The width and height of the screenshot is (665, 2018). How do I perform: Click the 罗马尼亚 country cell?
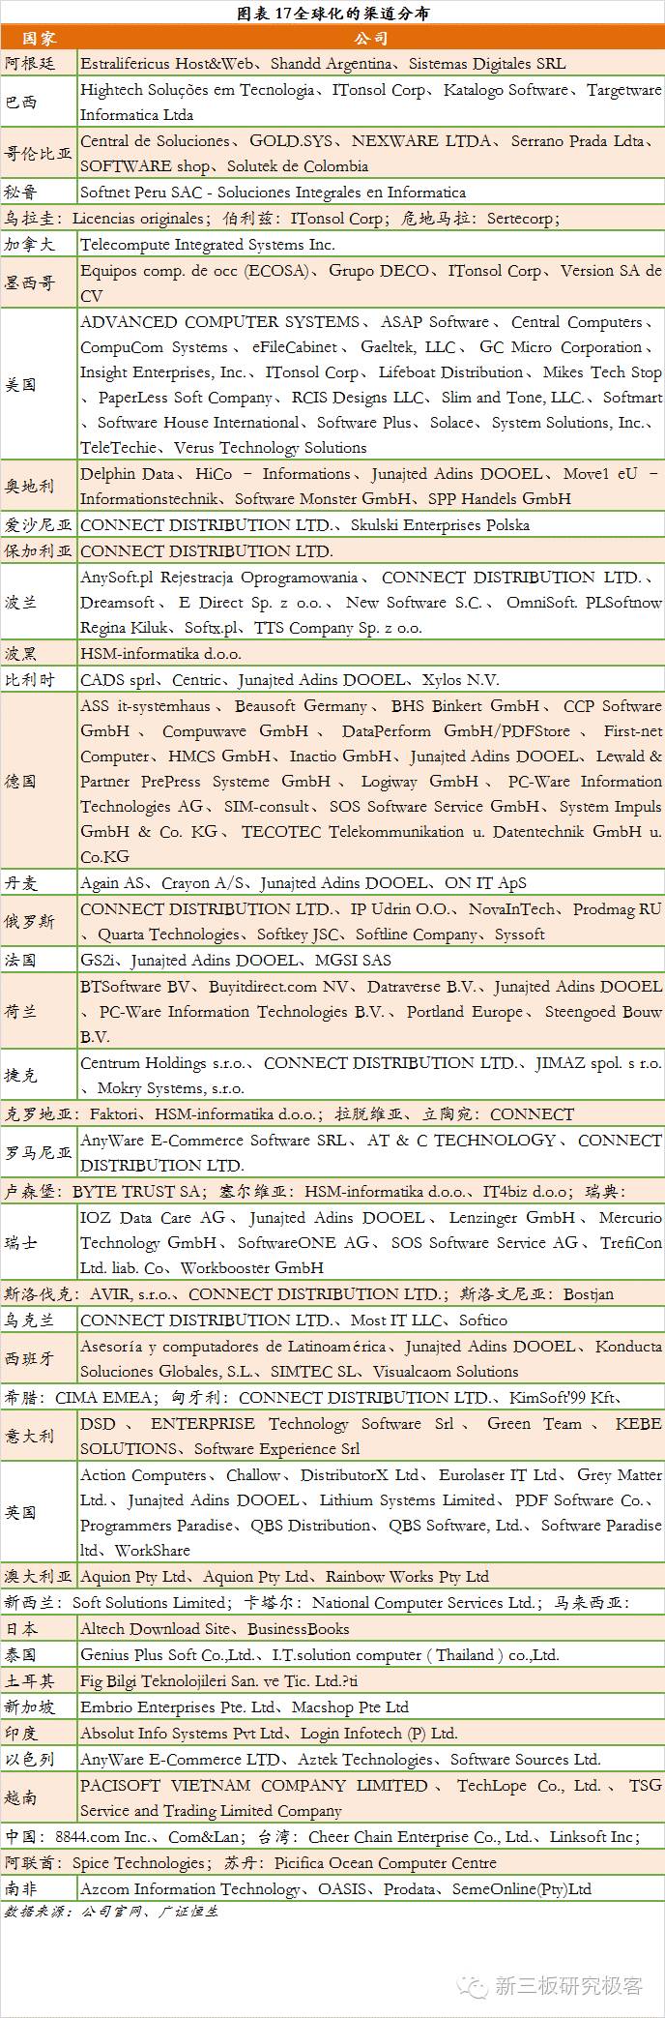[x=39, y=1152]
